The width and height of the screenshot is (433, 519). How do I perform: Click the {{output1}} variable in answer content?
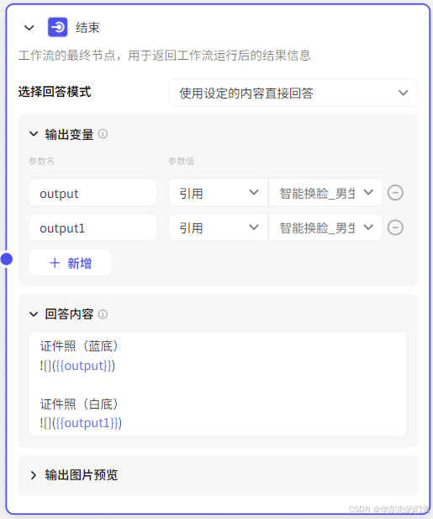tap(87, 423)
